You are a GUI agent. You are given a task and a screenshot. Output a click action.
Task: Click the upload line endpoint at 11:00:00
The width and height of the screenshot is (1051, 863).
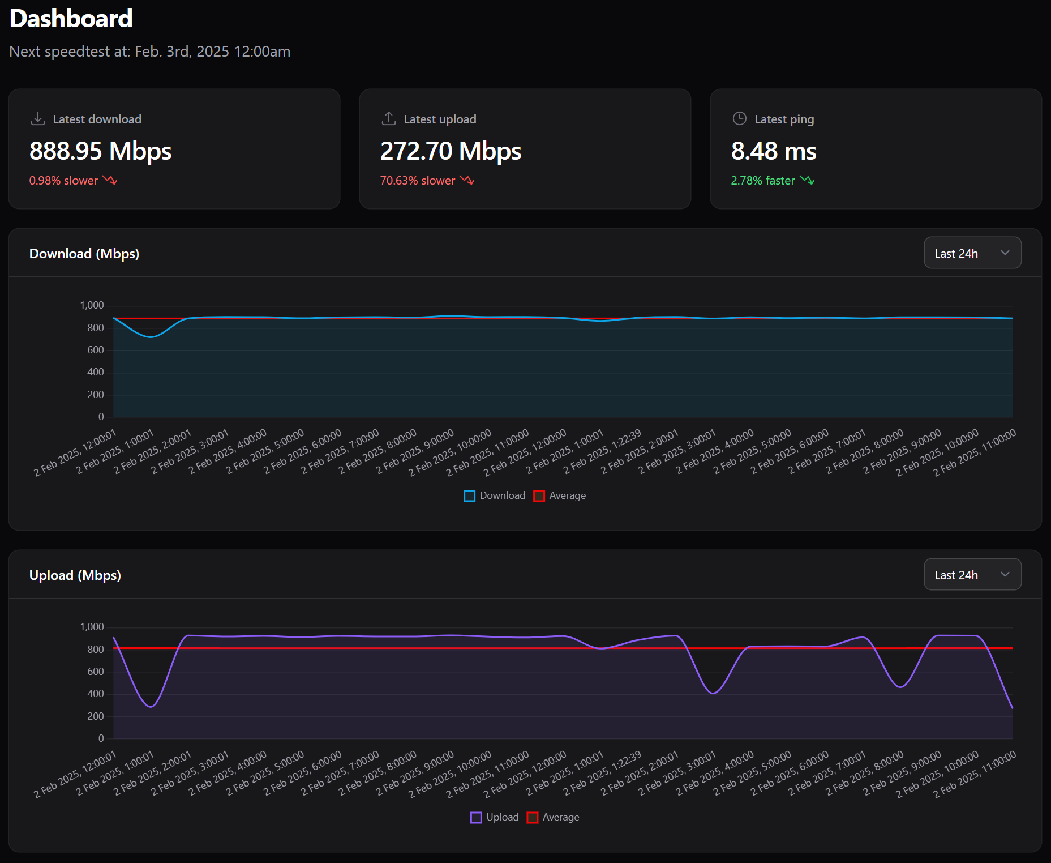coord(1012,708)
